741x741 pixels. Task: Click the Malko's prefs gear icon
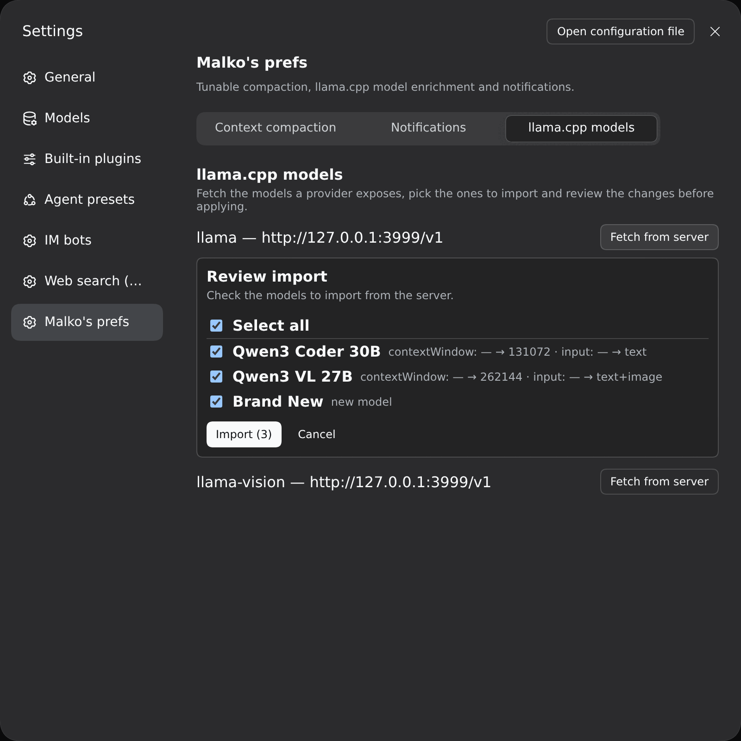click(x=30, y=322)
